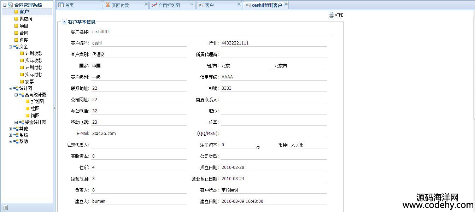475x212 pixels.
Task: Click the 移动电话 field
Action: [x=139, y=122]
